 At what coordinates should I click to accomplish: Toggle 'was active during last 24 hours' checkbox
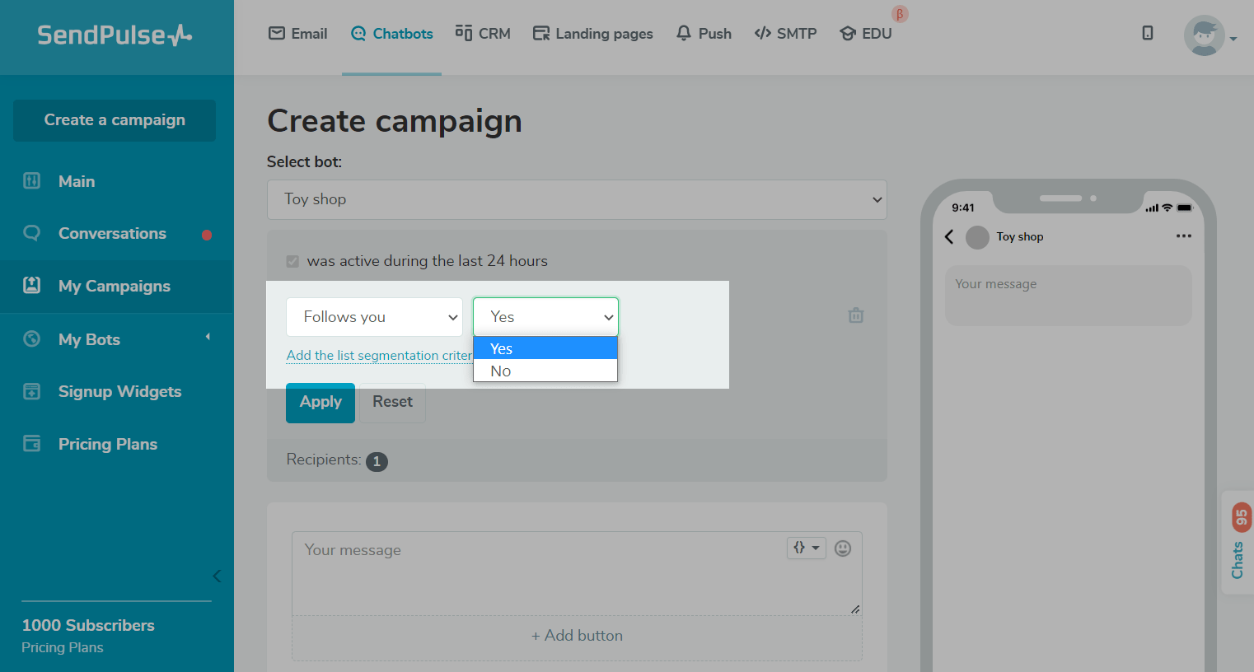(292, 261)
